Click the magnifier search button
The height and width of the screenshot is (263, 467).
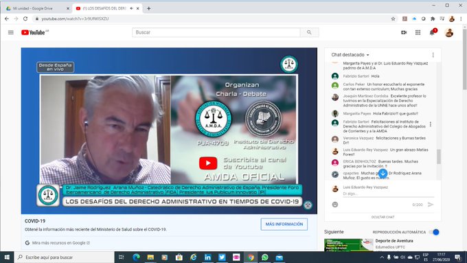coord(309,32)
